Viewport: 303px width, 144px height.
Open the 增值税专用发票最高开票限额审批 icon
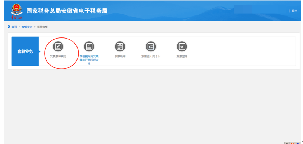pos(89,47)
